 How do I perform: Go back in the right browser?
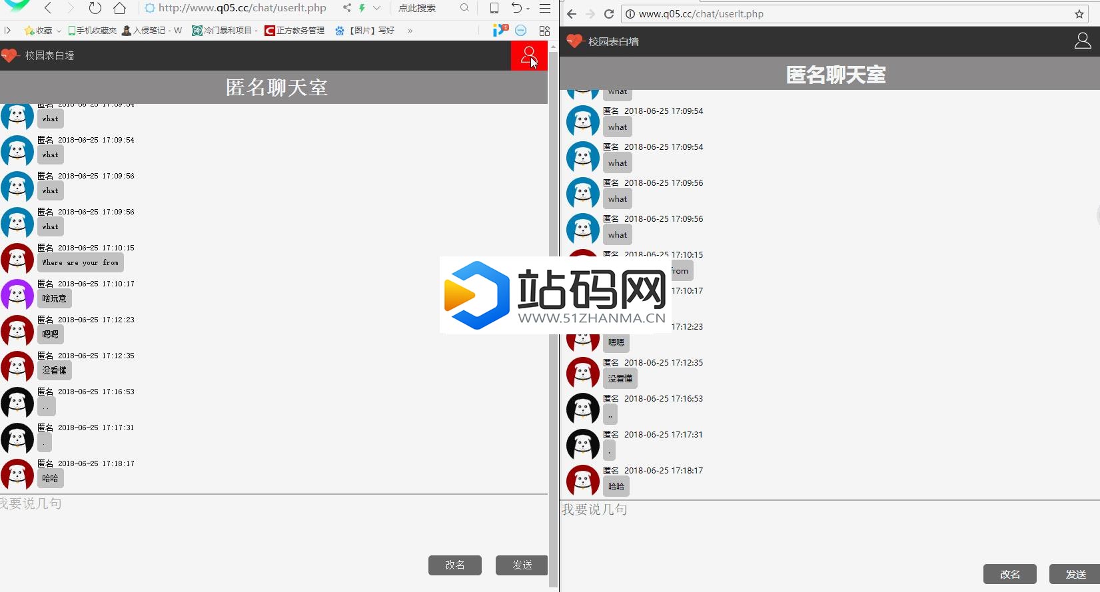click(x=572, y=14)
